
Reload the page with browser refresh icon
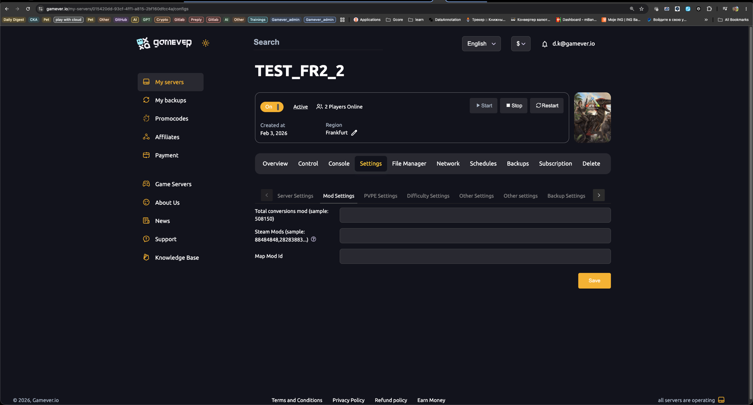tap(28, 9)
